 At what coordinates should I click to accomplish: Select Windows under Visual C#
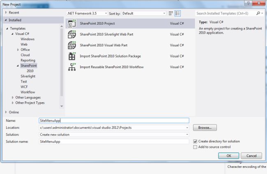click(x=28, y=39)
